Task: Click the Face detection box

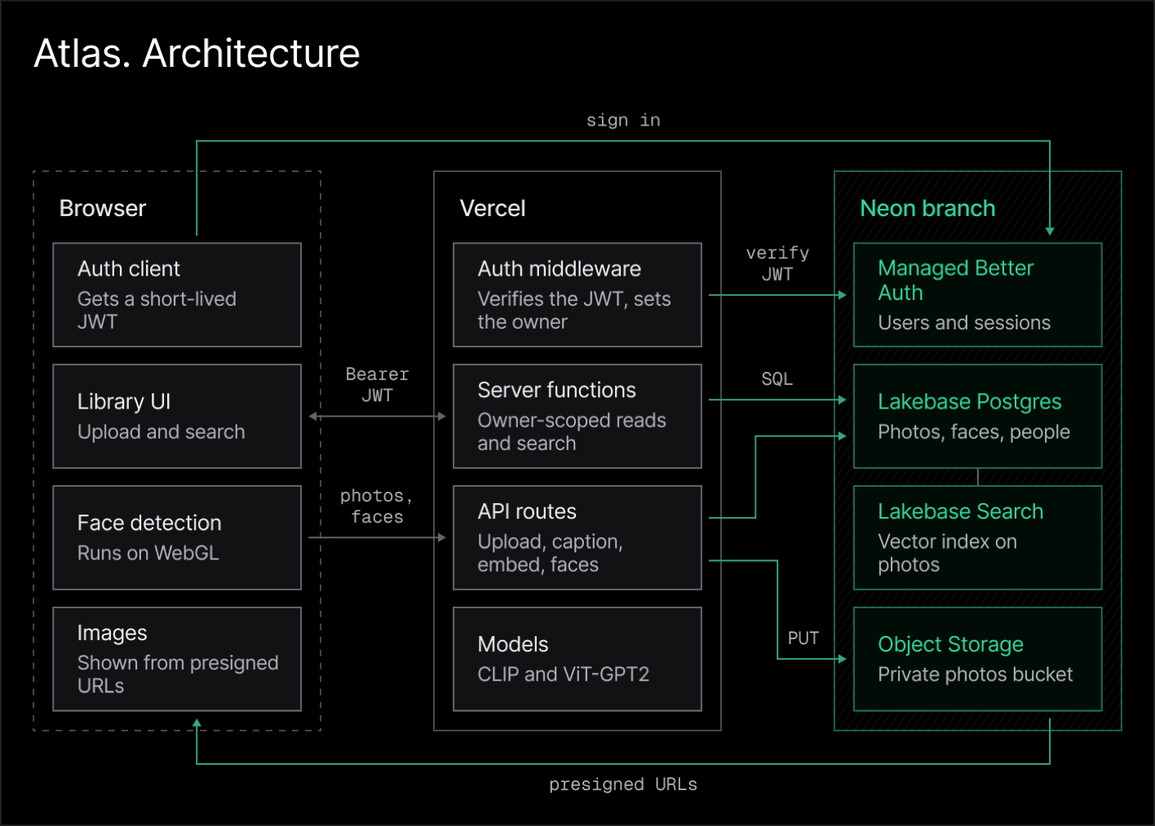Action: click(177, 537)
